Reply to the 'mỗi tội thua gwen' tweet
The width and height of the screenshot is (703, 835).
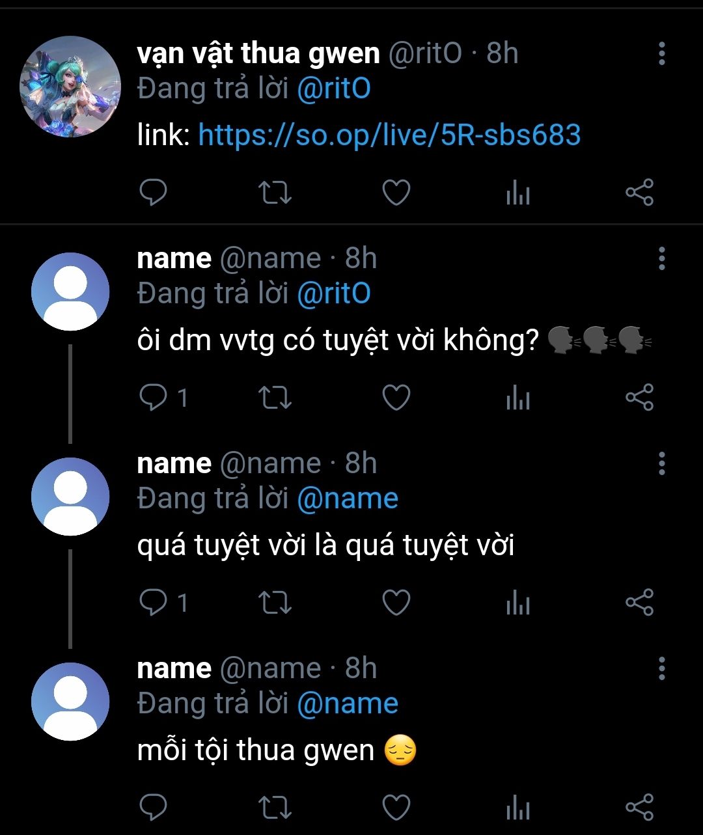pos(154,808)
